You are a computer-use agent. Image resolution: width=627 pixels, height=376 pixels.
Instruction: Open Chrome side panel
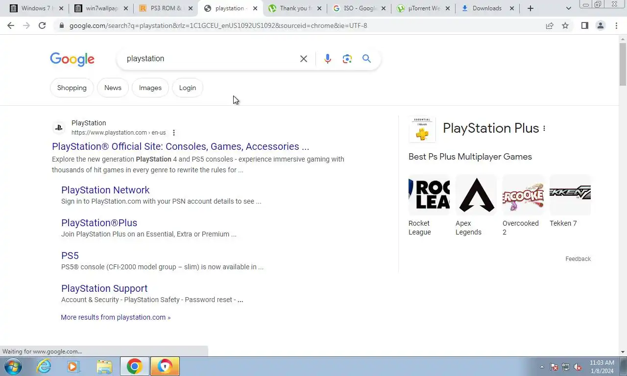(584, 25)
